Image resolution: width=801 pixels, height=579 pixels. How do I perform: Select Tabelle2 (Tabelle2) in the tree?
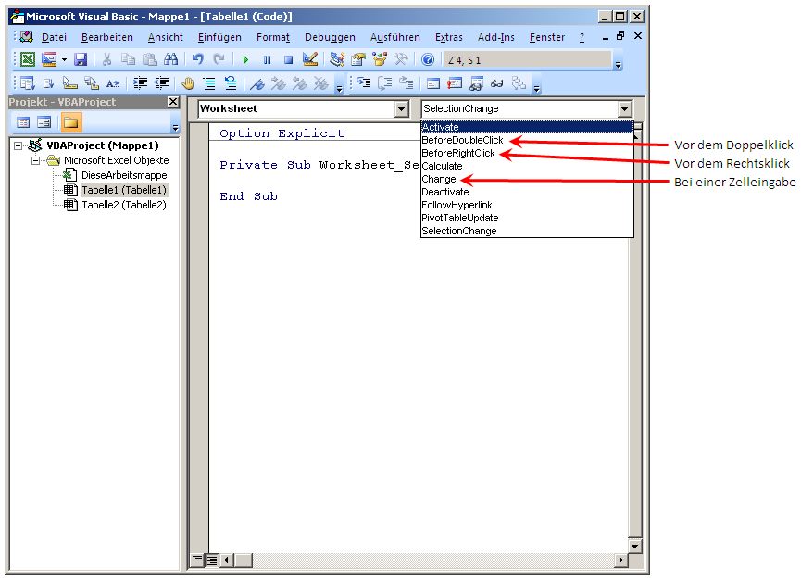click(124, 205)
